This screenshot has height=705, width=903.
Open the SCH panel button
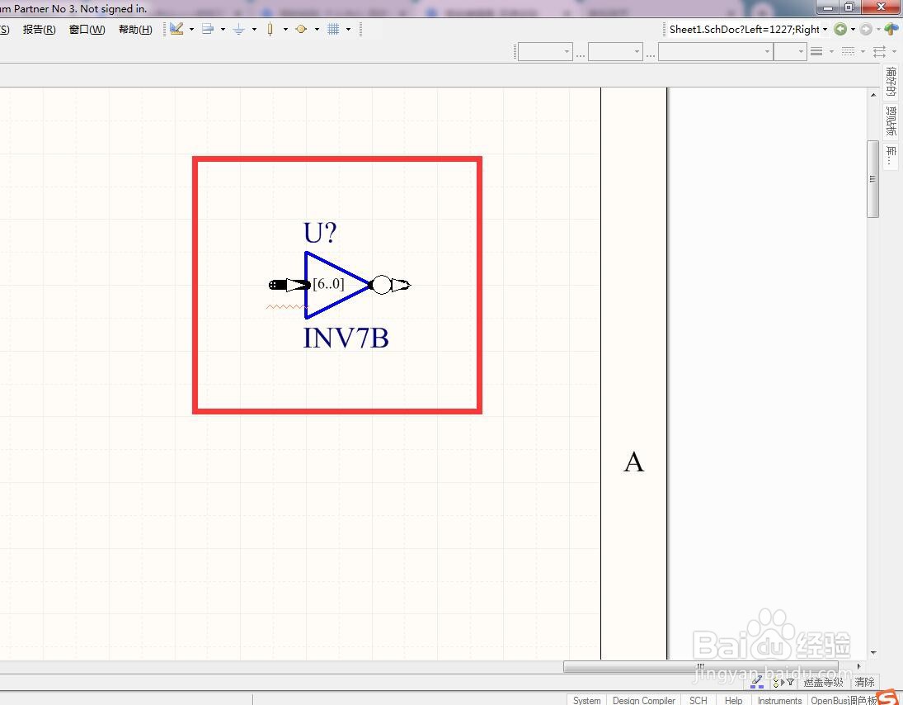(x=698, y=700)
